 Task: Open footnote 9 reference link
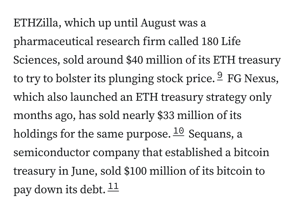(221, 76)
